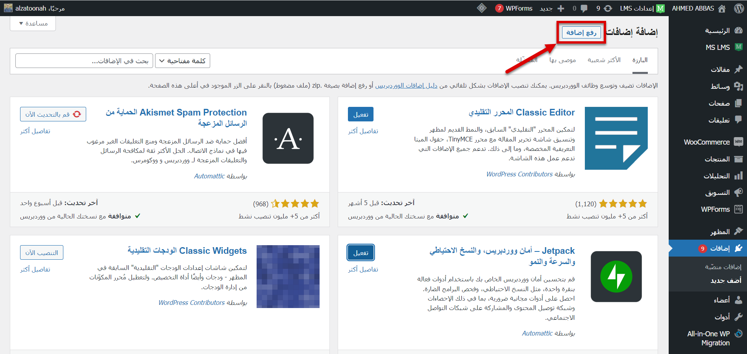The image size is (747, 354).
Task: Activate the Classic Editor plugin
Action: coord(361,114)
